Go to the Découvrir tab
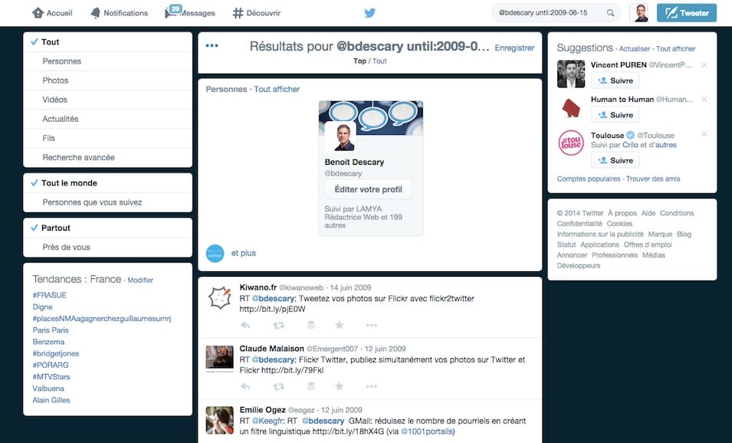This screenshot has height=443, width=732. point(257,13)
